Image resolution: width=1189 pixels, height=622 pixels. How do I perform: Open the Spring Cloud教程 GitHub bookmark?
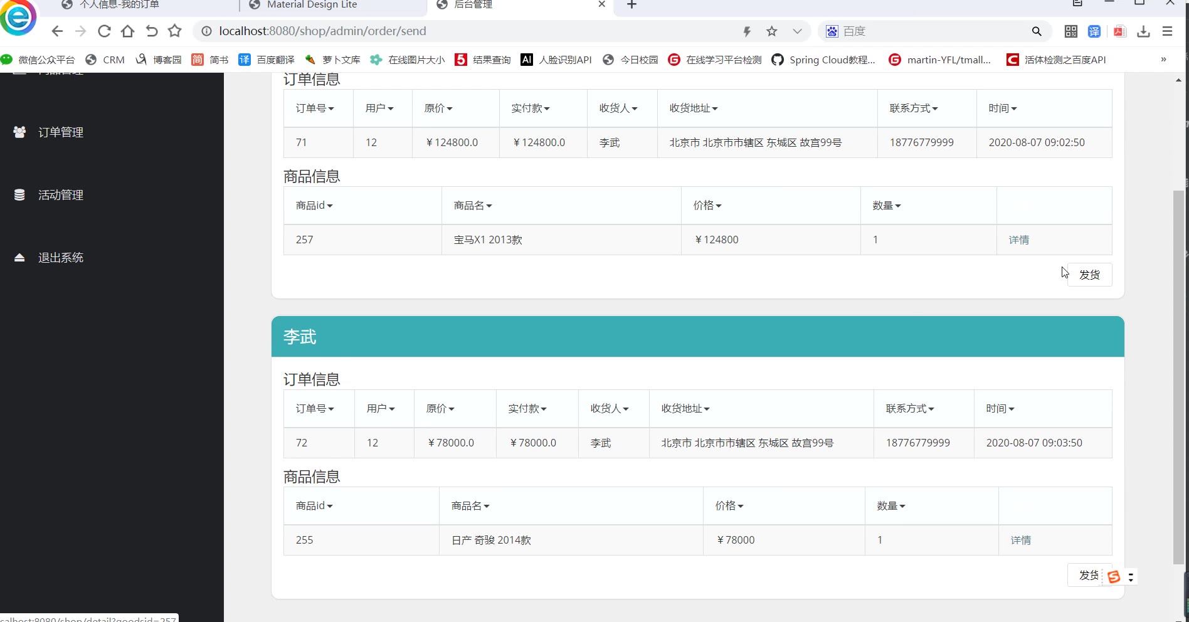click(823, 60)
